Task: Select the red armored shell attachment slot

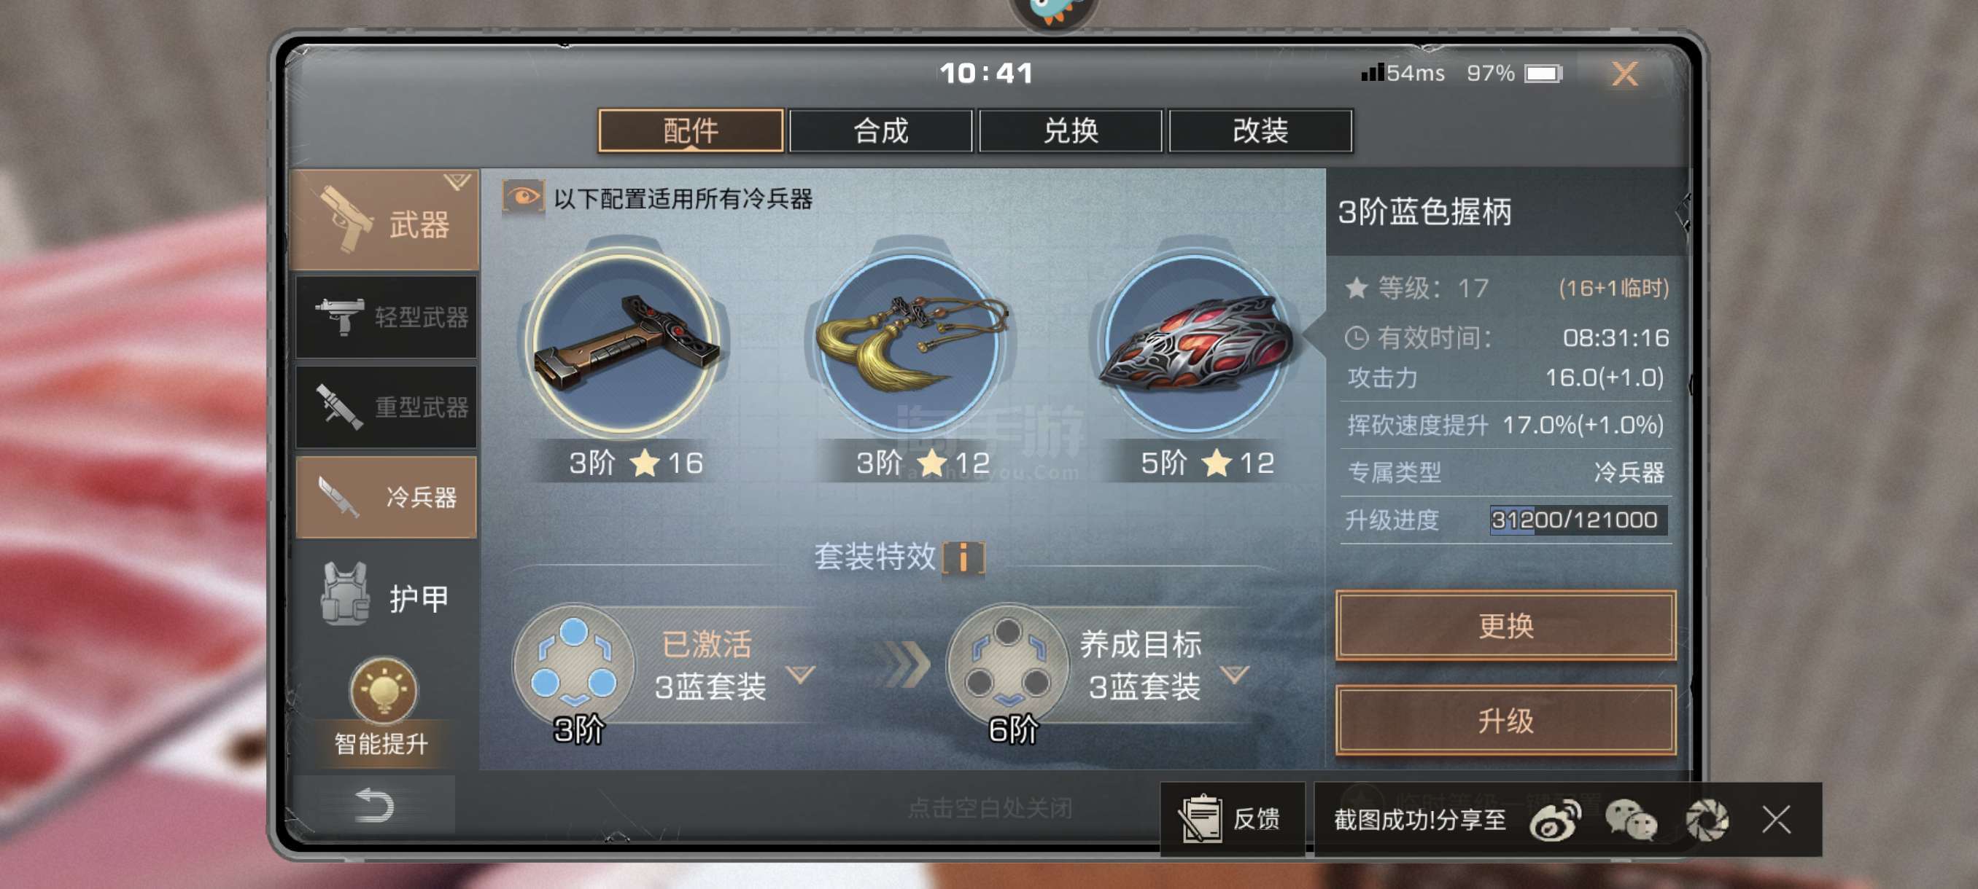Action: [1195, 343]
